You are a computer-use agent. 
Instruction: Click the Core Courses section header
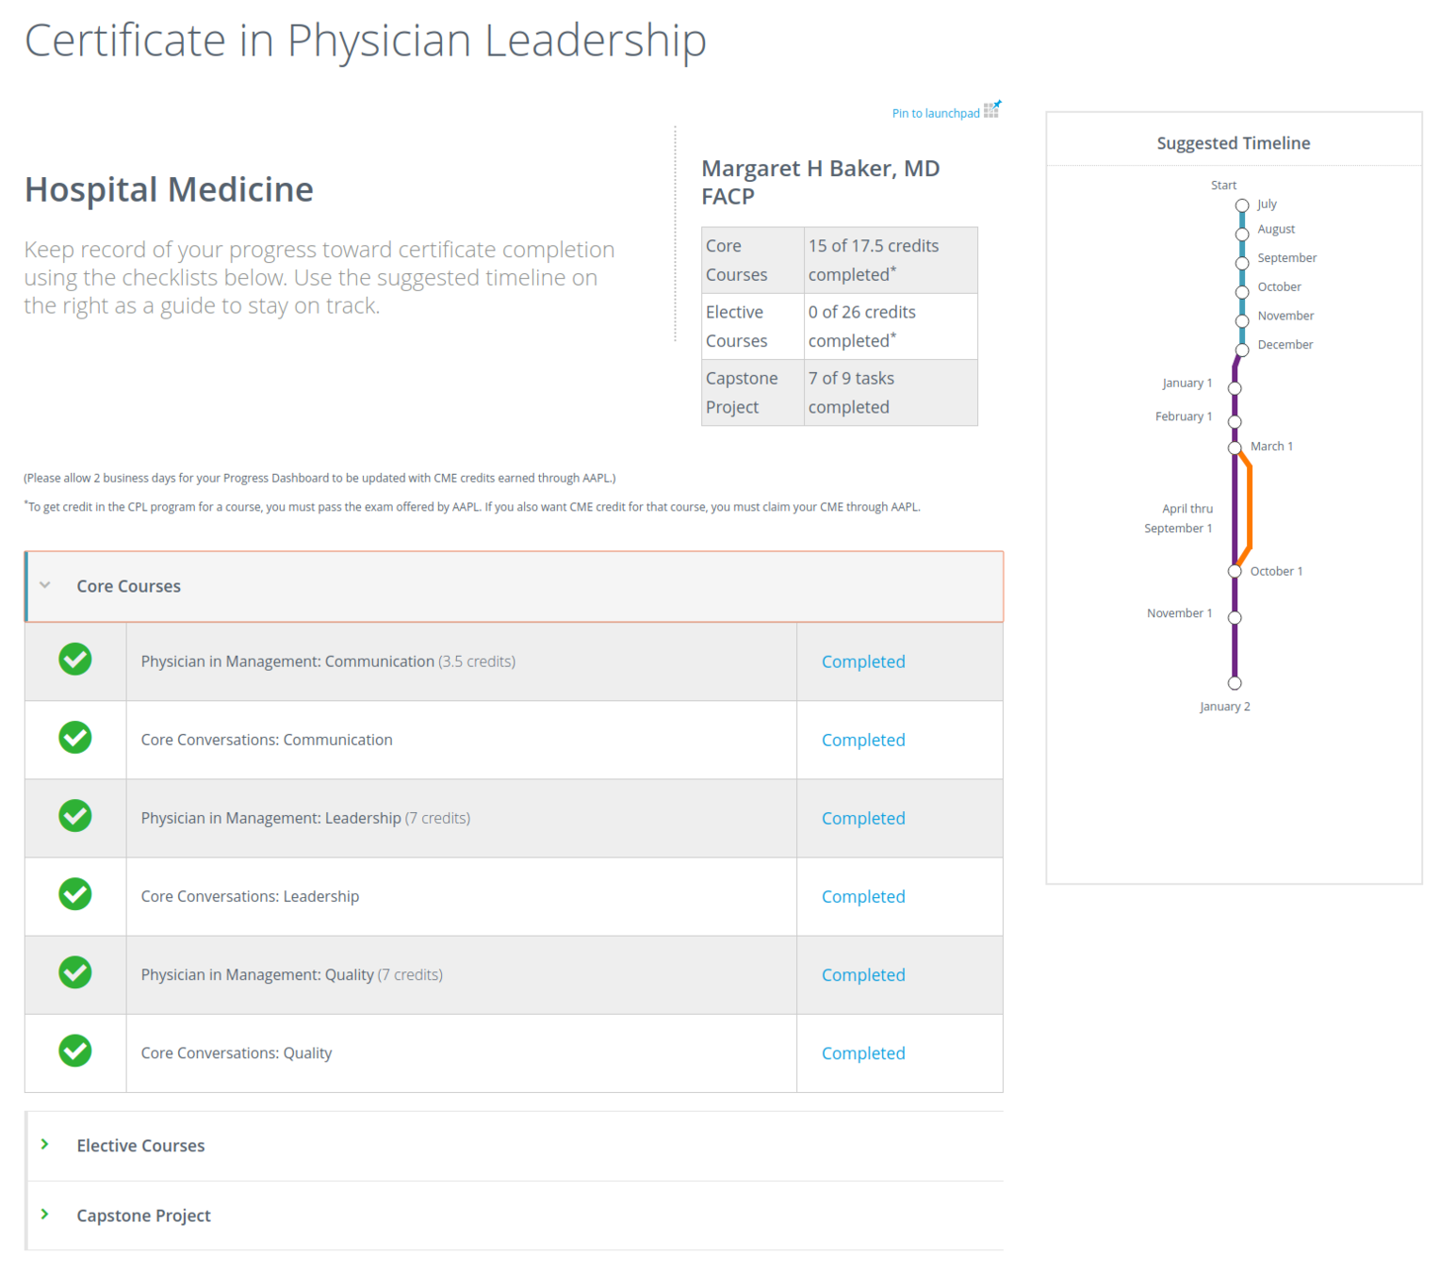tap(514, 586)
